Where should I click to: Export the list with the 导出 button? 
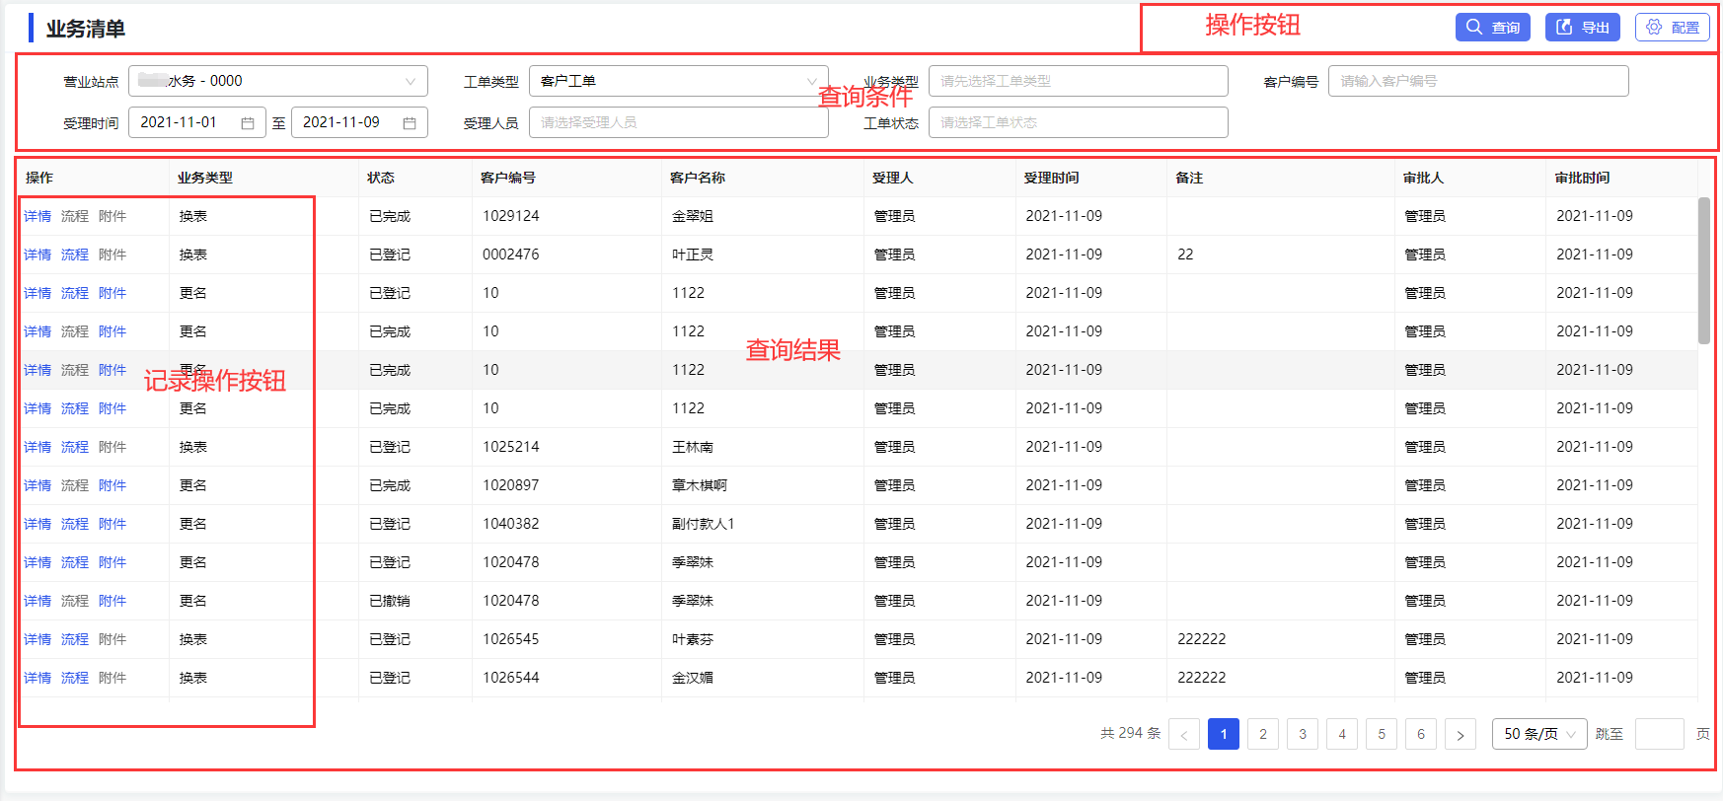coord(1582,28)
